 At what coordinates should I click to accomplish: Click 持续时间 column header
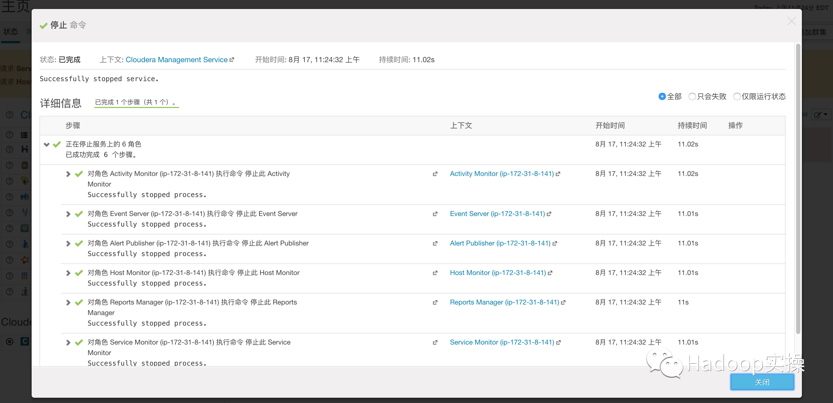692,125
